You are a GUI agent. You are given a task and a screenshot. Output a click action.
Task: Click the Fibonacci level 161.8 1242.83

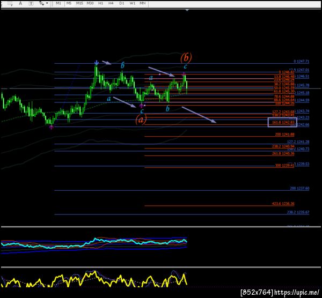pos(283,122)
